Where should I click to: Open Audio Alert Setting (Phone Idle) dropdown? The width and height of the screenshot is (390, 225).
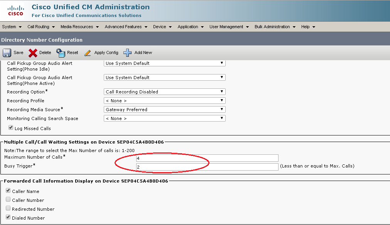click(165, 63)
